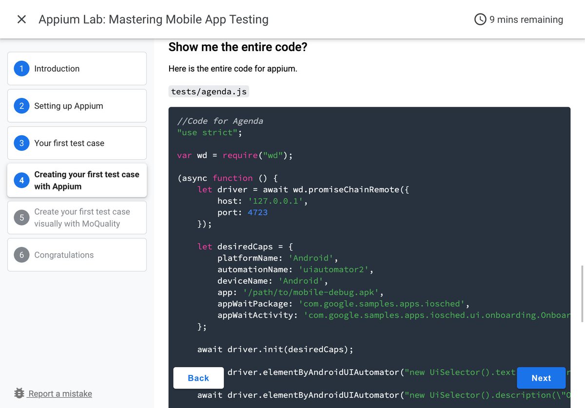585x408 pixels.
Task: Click the "Here is the entire code for appium." sentence
Action: coord(233,69)
